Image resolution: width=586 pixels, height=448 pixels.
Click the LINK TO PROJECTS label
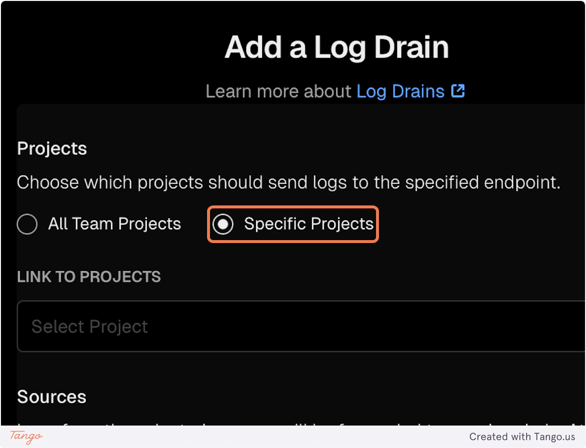click(88, 277)
